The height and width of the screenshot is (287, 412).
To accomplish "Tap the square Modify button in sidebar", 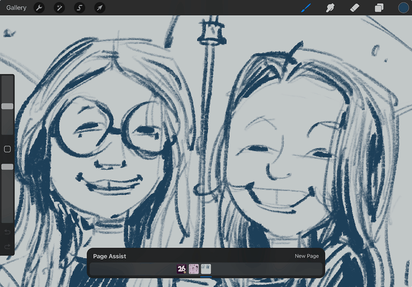I will [7, 149].
